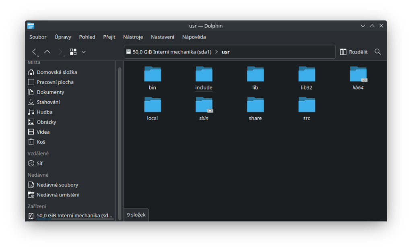
Task: Open Koš trash in the sidebar
Action: click(x=41, y=142)
